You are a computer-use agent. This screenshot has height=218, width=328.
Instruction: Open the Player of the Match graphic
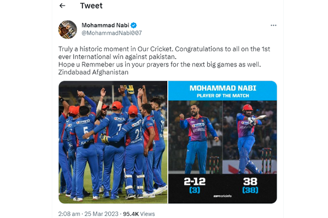(x=222, y=142)
